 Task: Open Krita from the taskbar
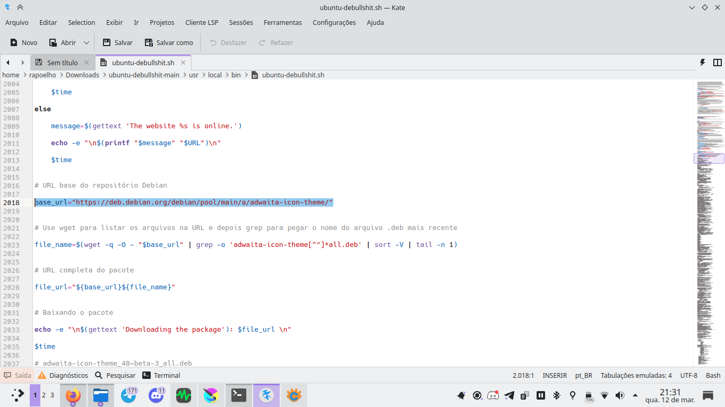211,395
